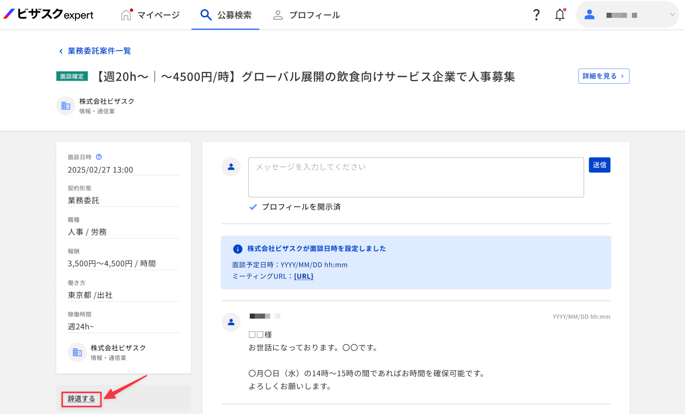Click the avatar beside the message input
This screenshot has height=414, width=685.
point(231,167)
